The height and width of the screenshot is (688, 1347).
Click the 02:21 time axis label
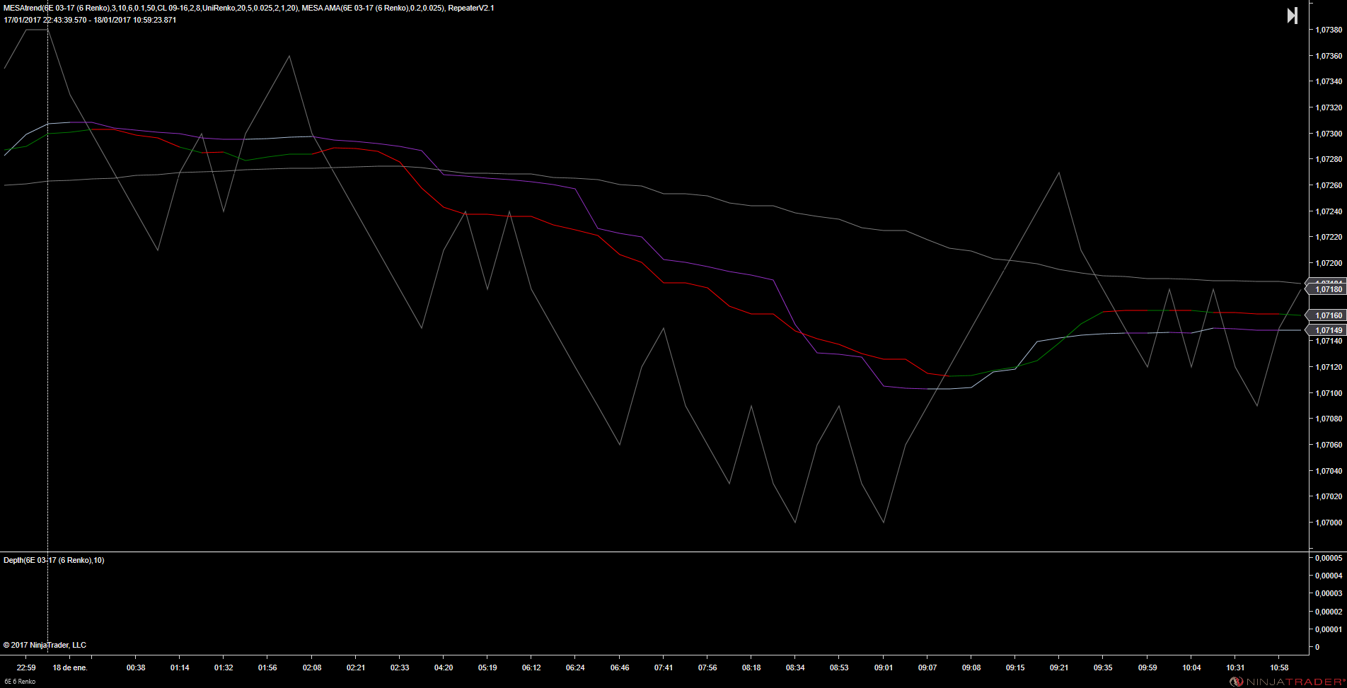[356, 667]
